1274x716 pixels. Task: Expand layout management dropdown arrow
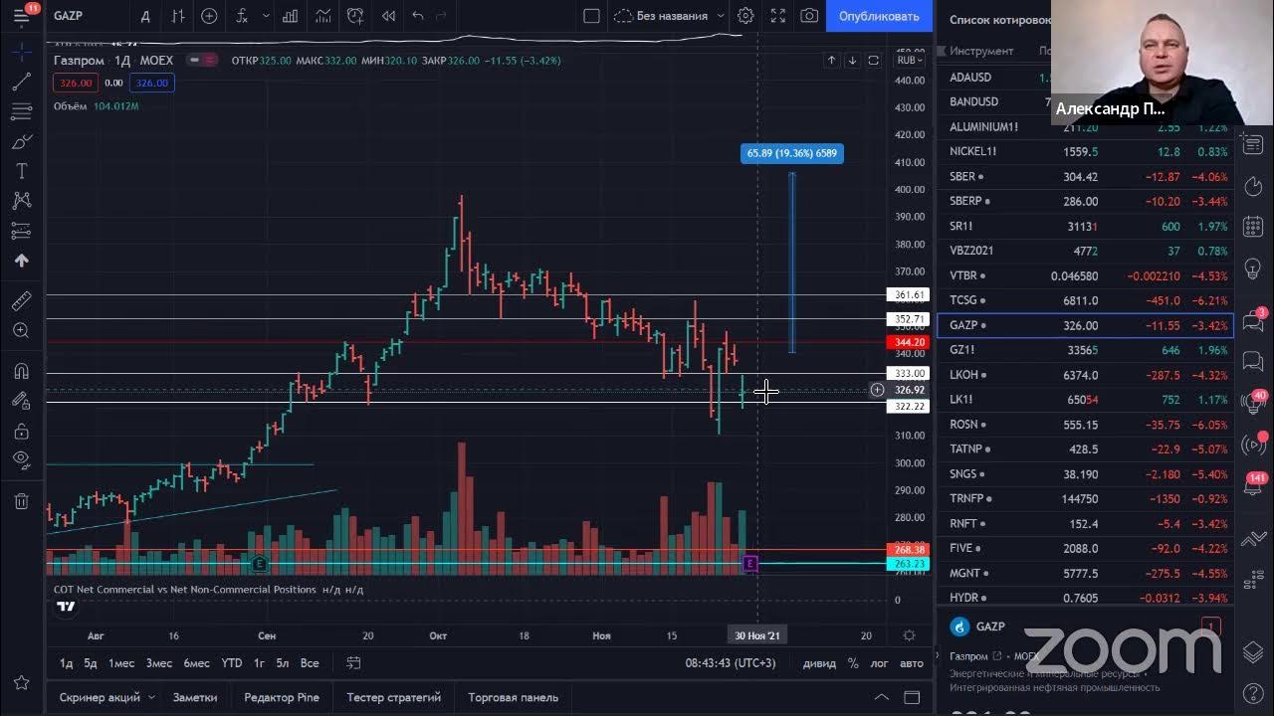point(719,16)
